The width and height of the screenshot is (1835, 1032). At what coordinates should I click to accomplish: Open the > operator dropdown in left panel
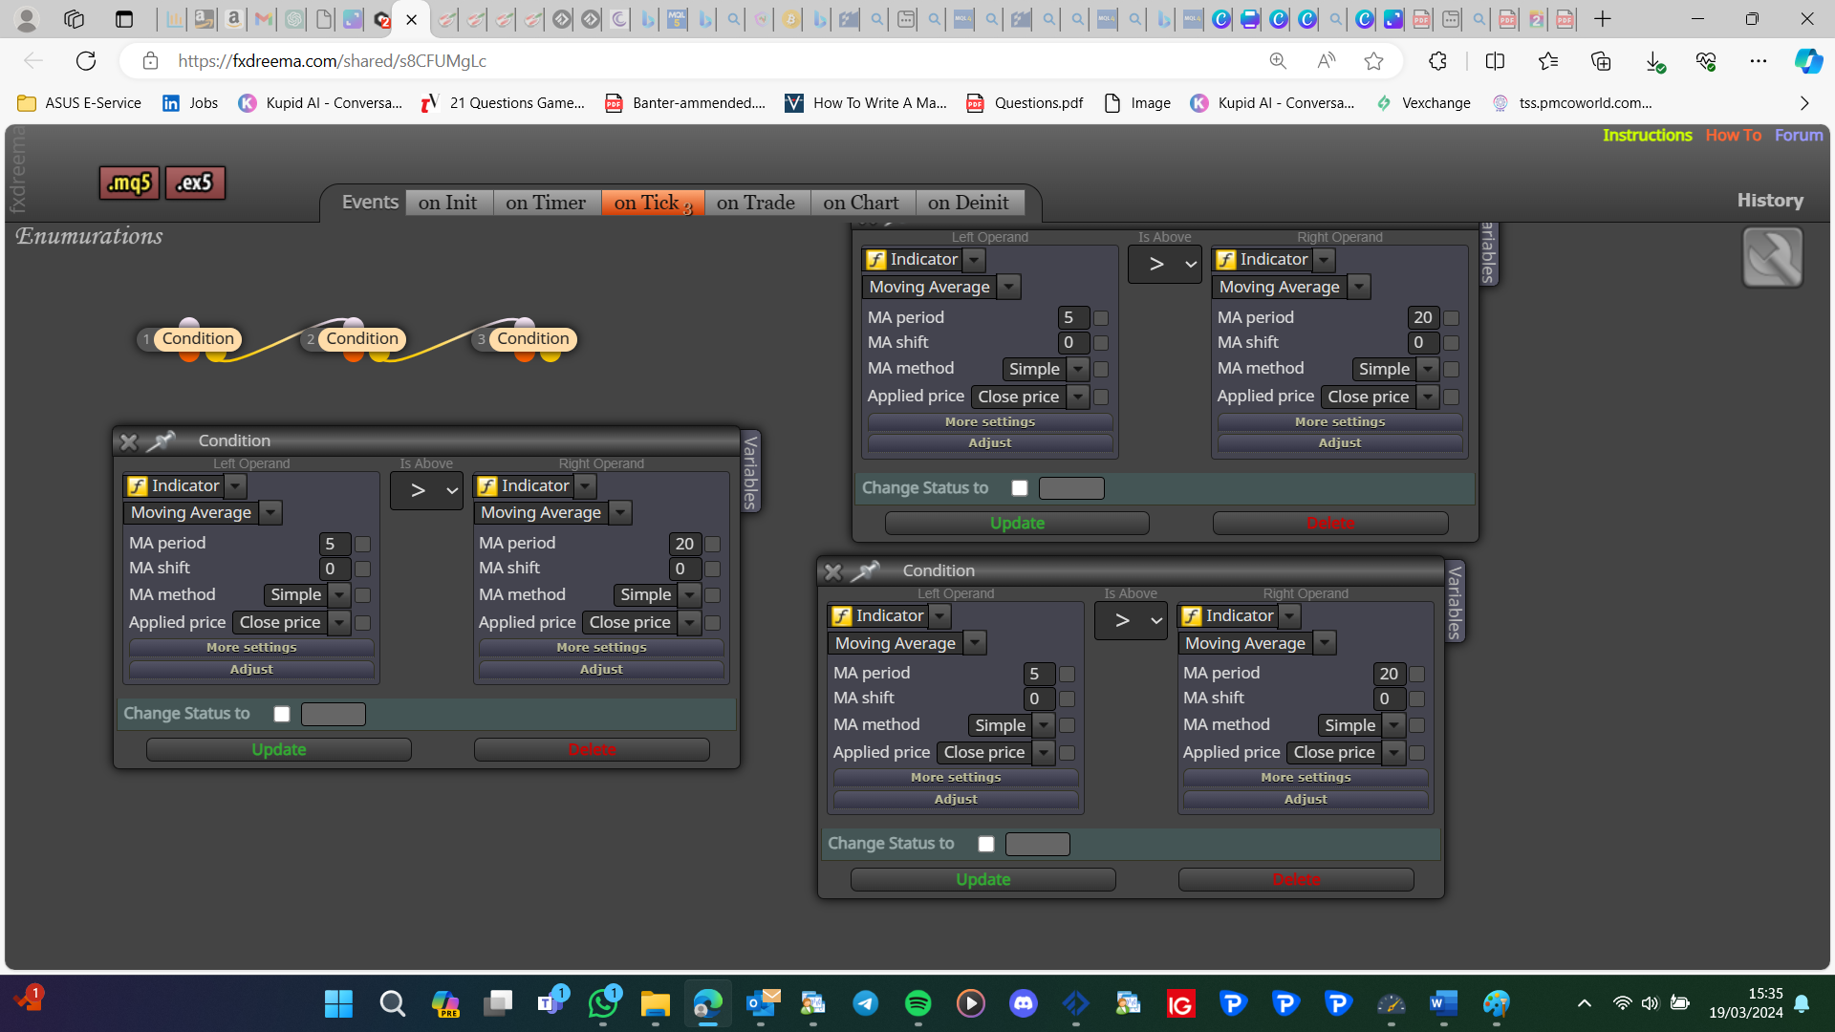click(x=426, y=490)
